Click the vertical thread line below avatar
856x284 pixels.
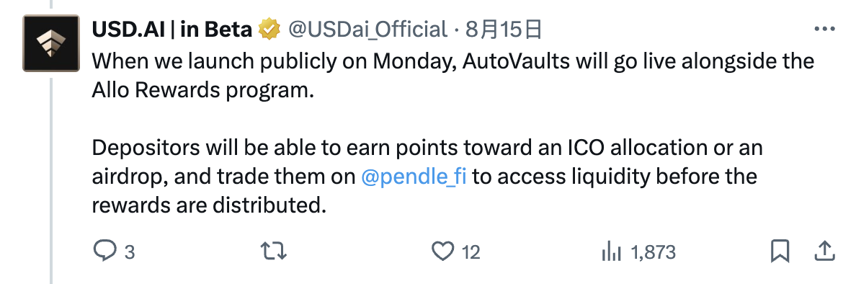(51, 180)
